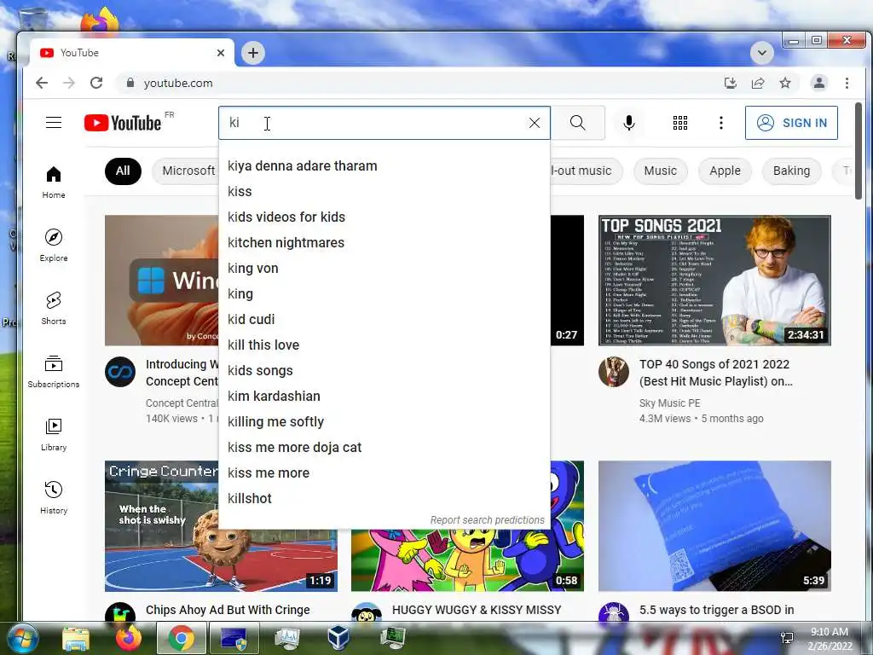Click the YouTube logo
Screen dimensions: 873x655
(123, 123)
